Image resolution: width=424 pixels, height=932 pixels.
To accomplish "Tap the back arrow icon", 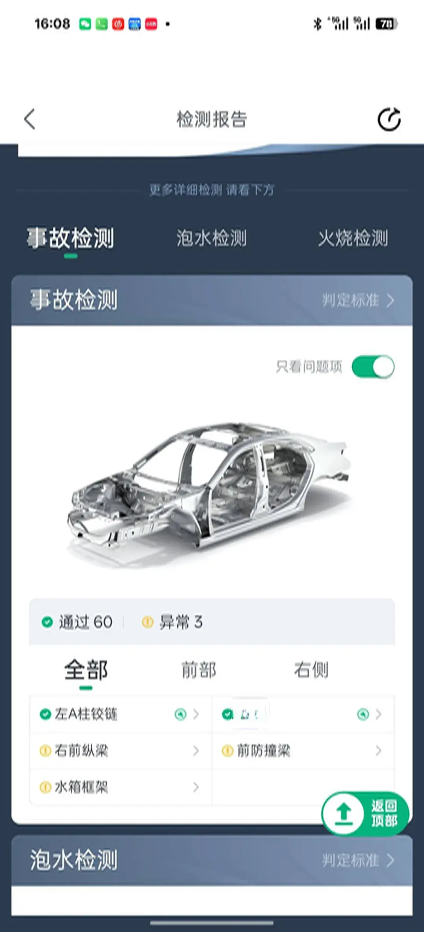I will [30, 119].
